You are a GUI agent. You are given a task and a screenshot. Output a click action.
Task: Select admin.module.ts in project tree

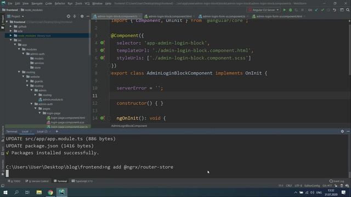coord(50,100)
